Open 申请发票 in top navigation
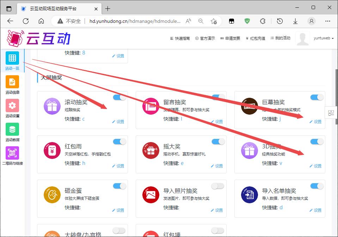The height and width of the screenshot is (237, 338). point(230,38)
